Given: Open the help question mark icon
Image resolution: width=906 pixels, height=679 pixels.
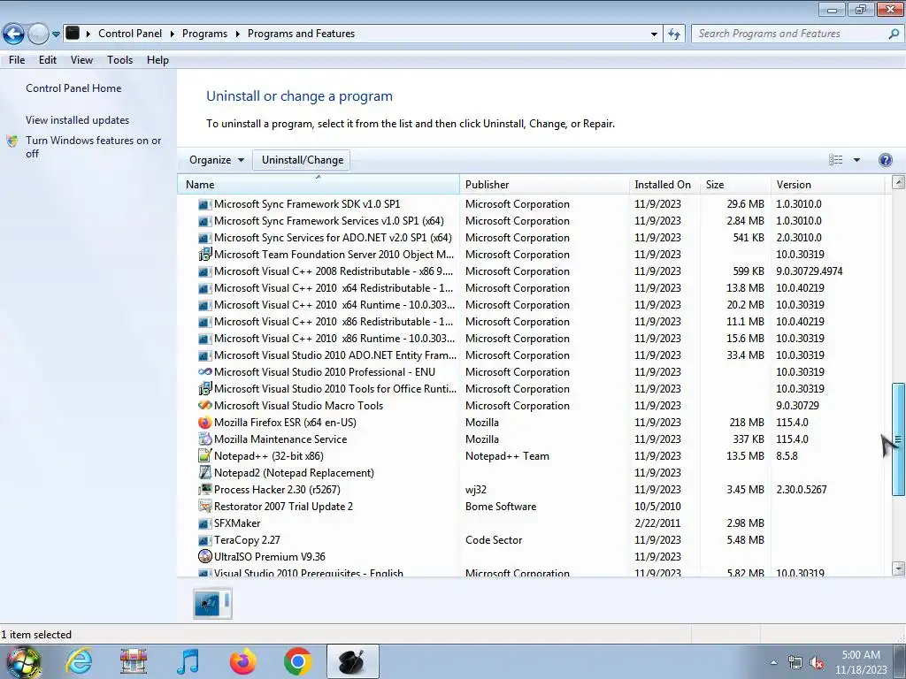Looking at the screenshot, I should click(885, 160).
